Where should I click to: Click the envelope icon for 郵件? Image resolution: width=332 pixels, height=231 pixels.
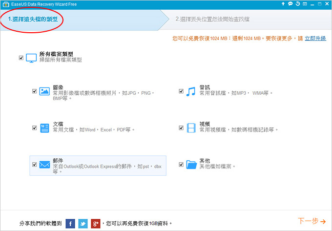(x=44, y=165)
